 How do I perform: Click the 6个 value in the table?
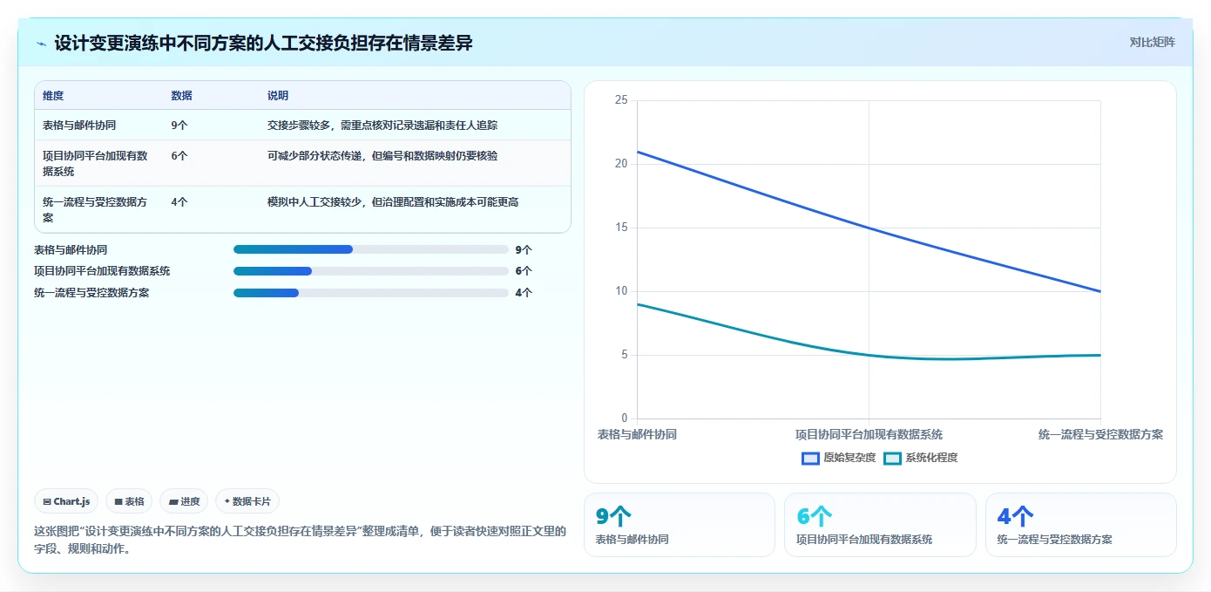click(179, 156)
